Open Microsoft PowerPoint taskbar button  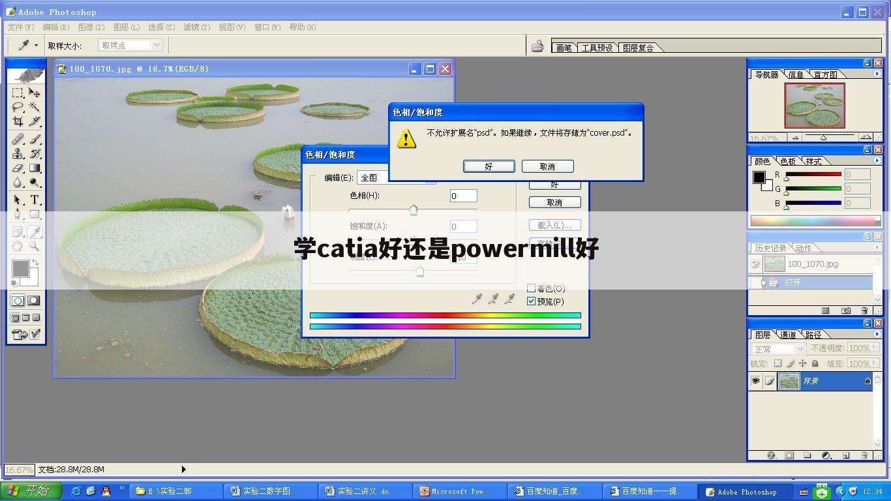pyautogui.click(x=461, y=491)
